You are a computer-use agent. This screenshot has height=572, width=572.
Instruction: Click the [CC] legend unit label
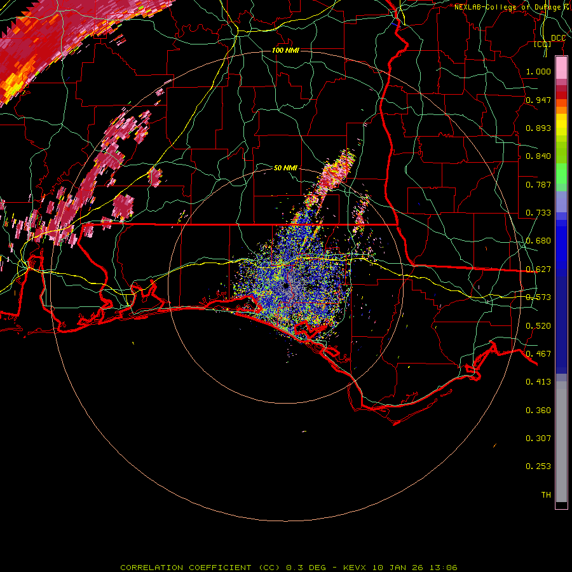(543, 44)
